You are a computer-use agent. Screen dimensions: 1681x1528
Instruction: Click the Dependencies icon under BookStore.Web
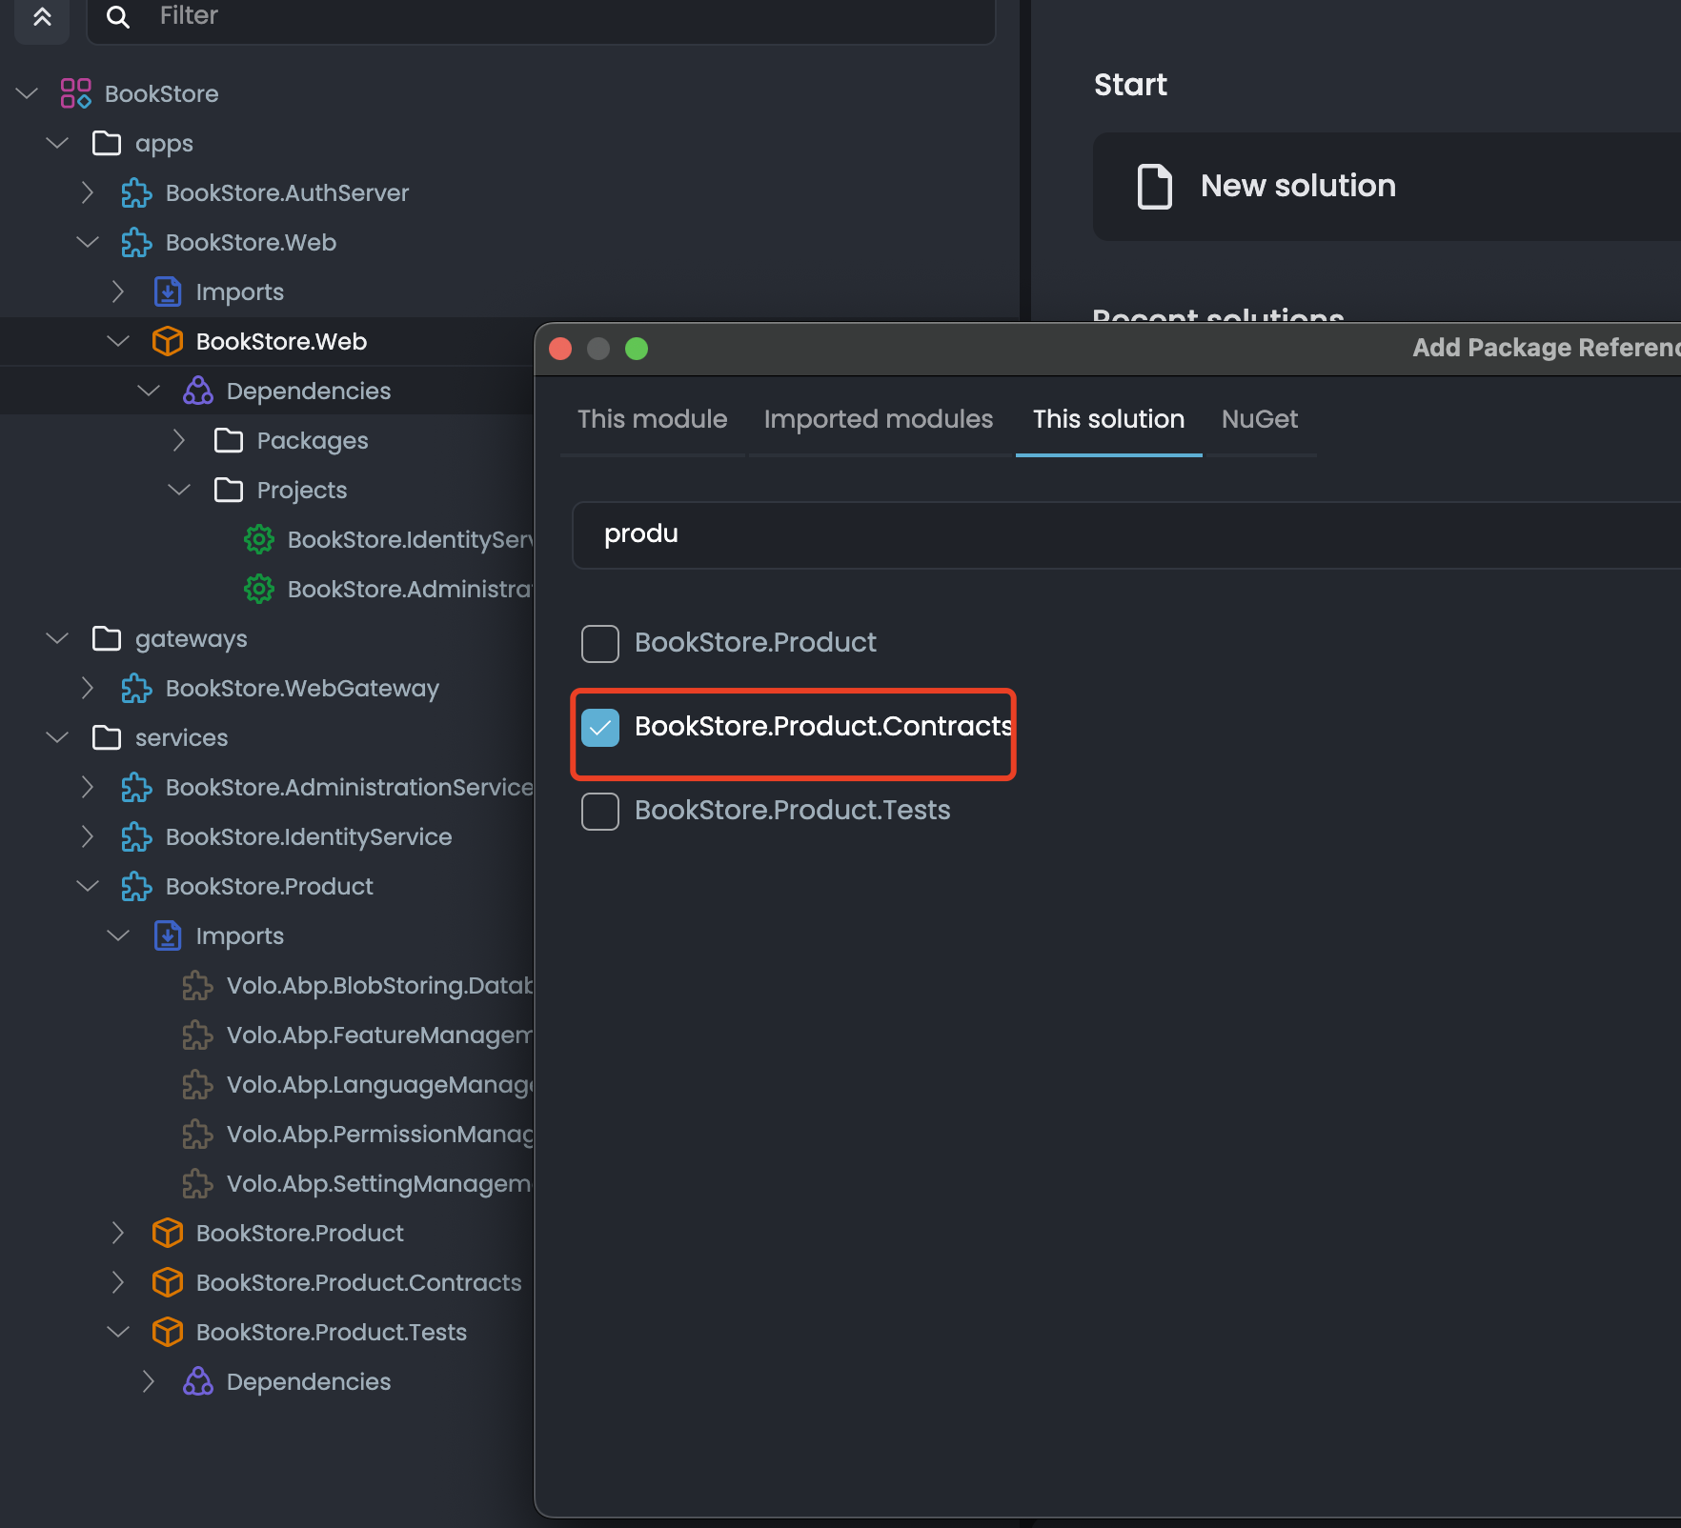(198, 391)
